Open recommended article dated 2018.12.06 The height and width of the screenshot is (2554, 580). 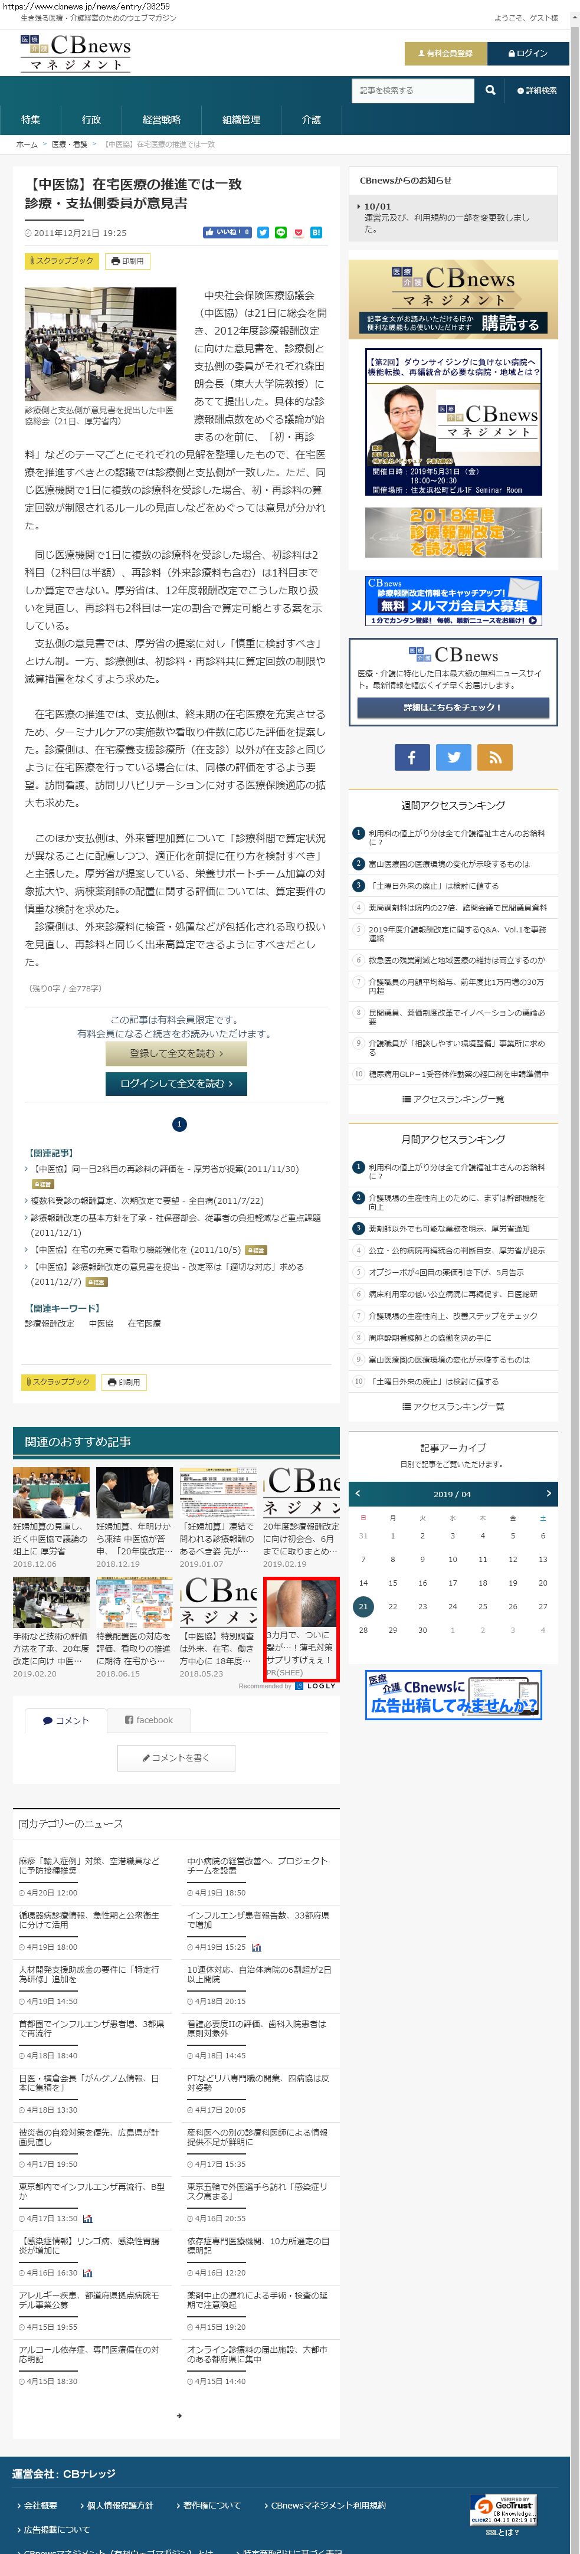click(x=51, y=1518)
